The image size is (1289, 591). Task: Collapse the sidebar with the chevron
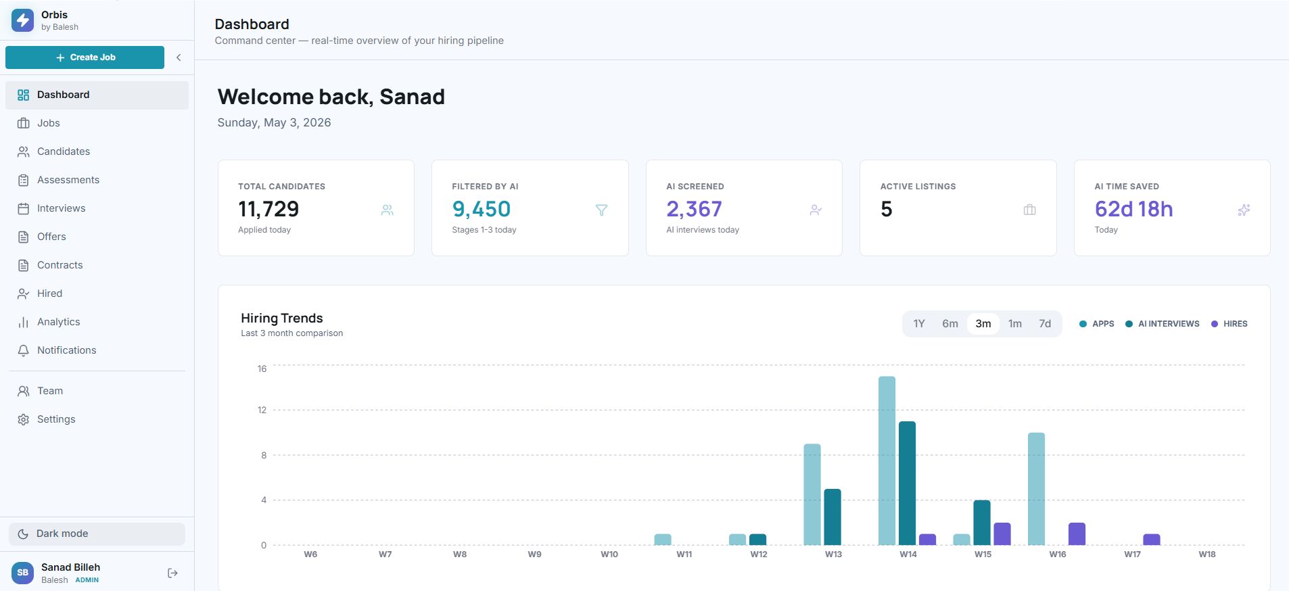coord(179,57)
